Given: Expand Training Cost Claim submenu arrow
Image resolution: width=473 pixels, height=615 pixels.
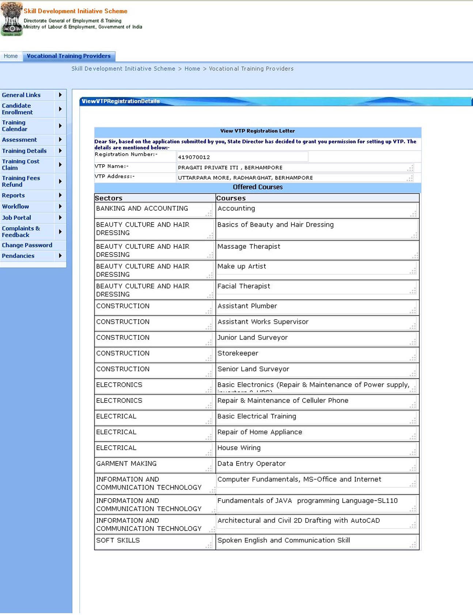Looking at the screenshot, I should pyautogui.click(x=60, y=165).
